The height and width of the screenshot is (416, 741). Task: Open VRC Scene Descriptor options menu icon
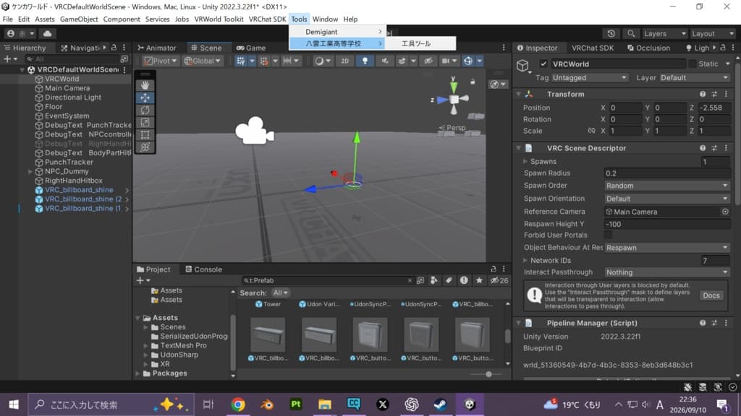[x=726, y=148]
